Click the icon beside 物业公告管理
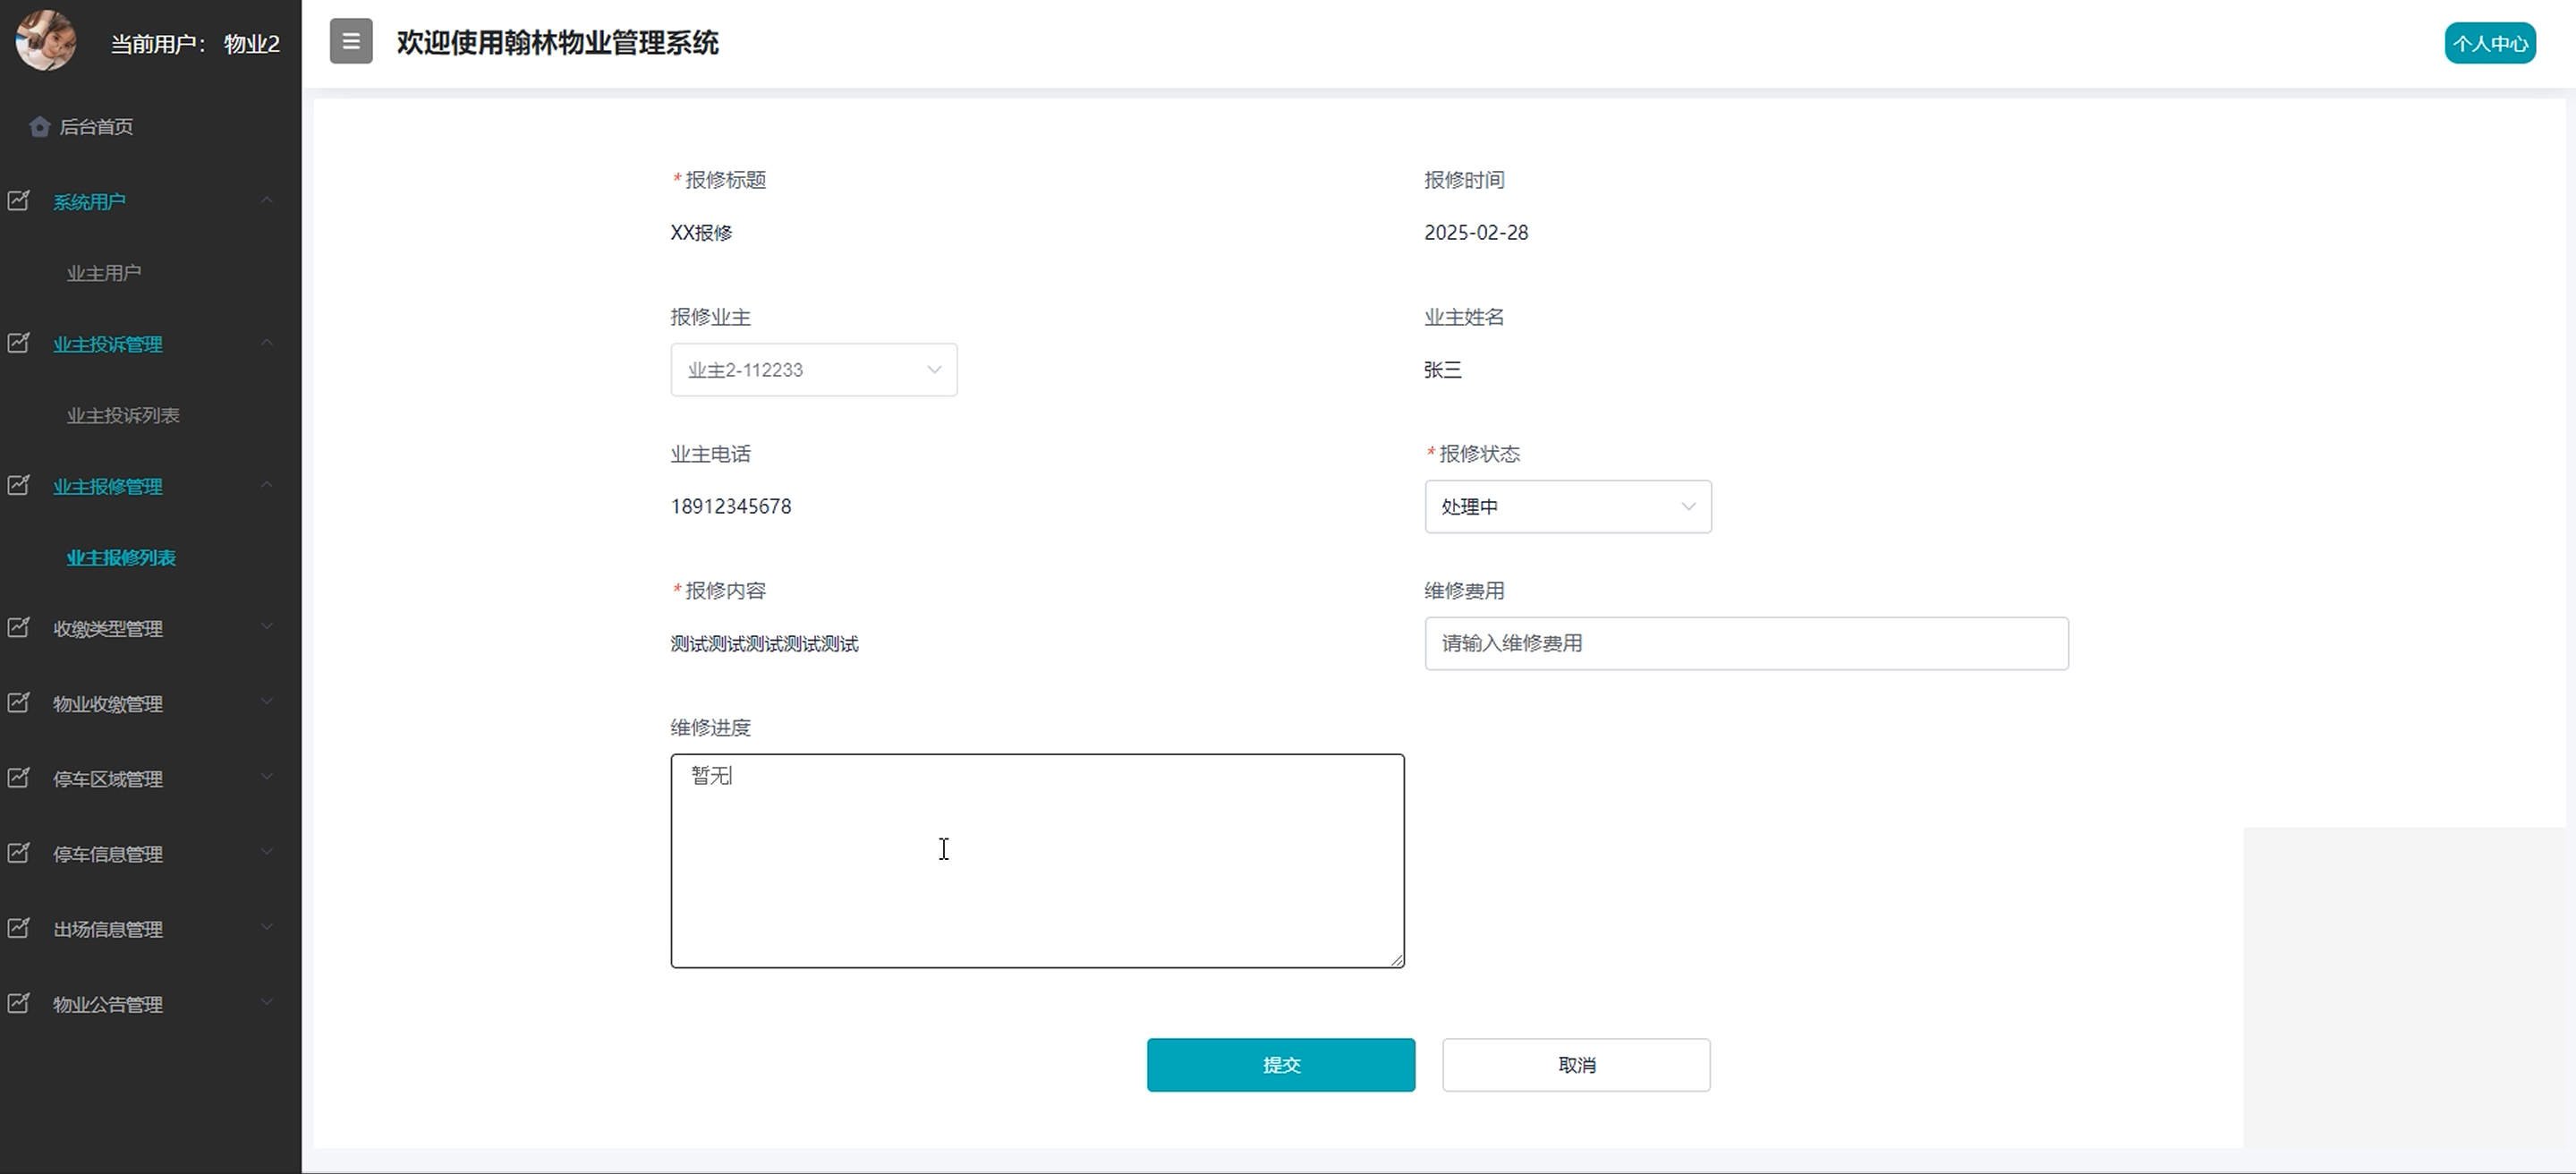Screen dimensions: 2576x1174 (19, 1003)
